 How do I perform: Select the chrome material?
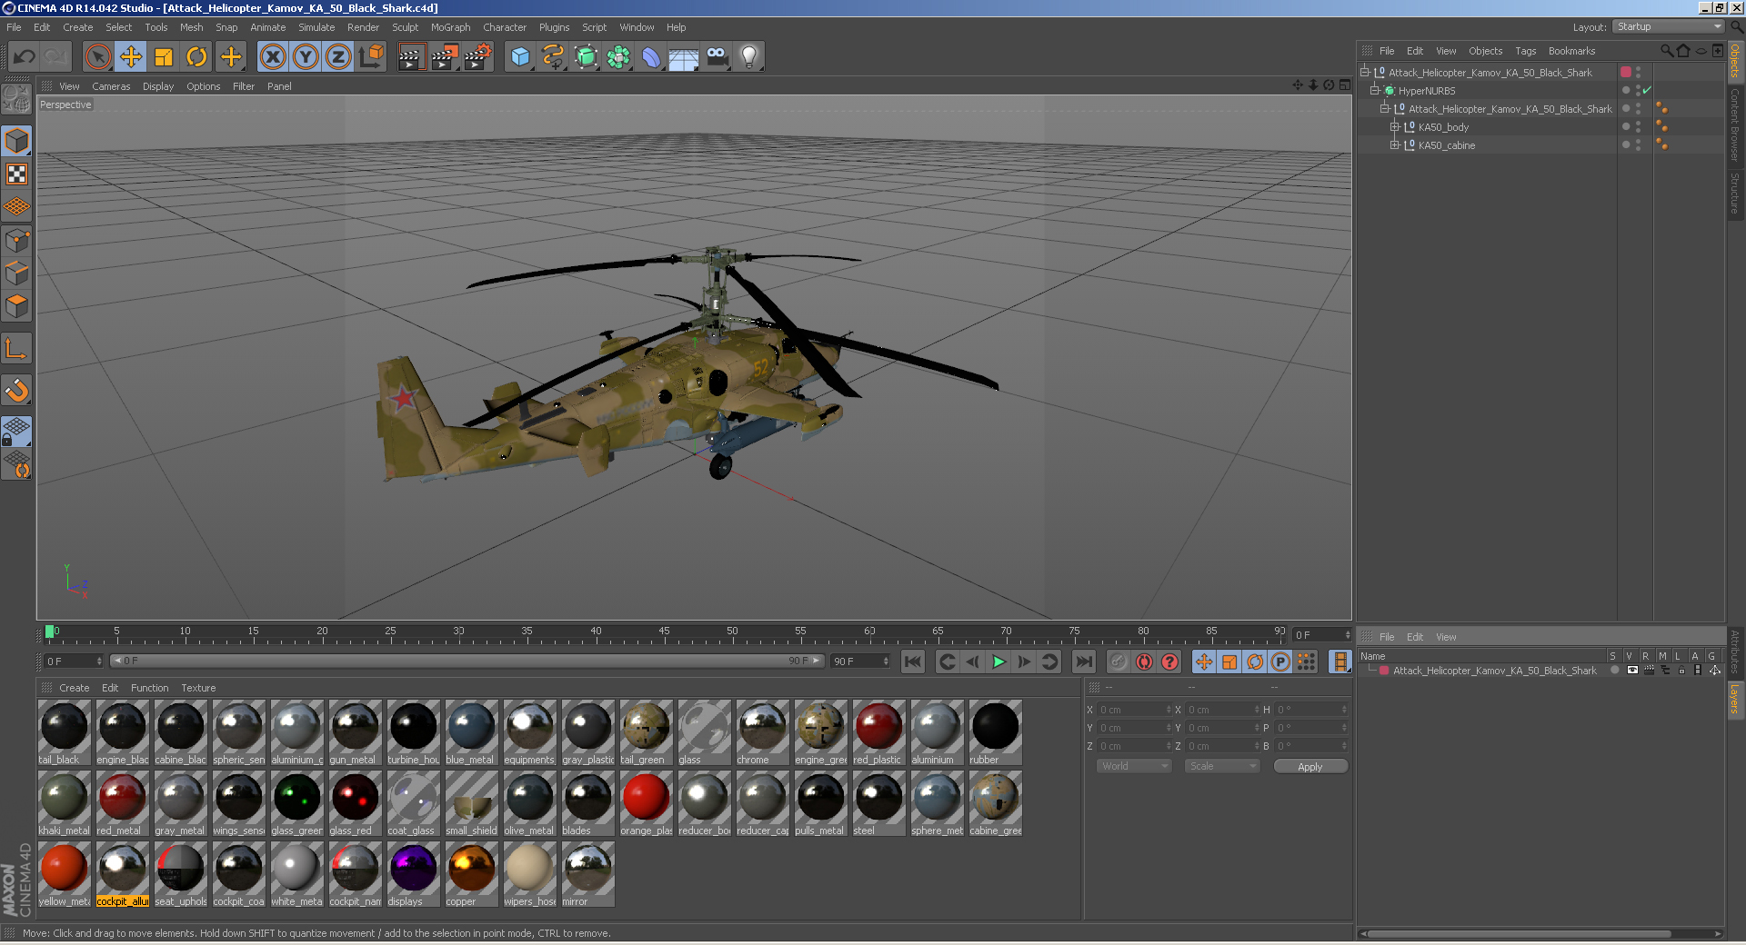762,732
